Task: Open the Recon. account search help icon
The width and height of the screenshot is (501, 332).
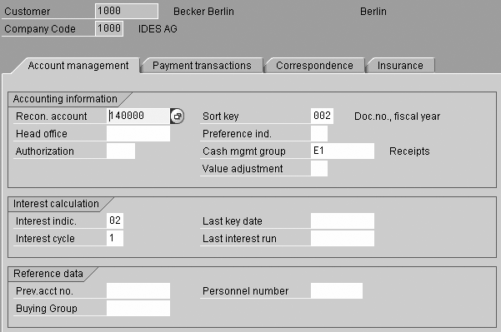Action: pyautogui.click(x=178, y=116)
